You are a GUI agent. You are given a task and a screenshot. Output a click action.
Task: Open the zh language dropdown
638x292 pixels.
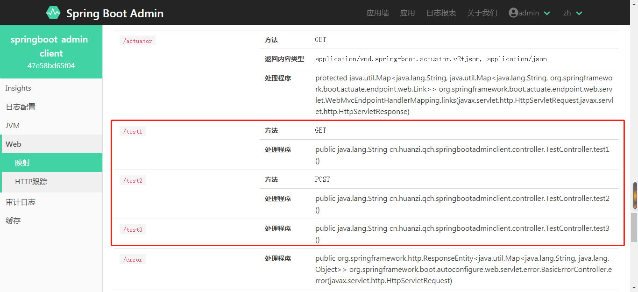[x=573, y=13]
